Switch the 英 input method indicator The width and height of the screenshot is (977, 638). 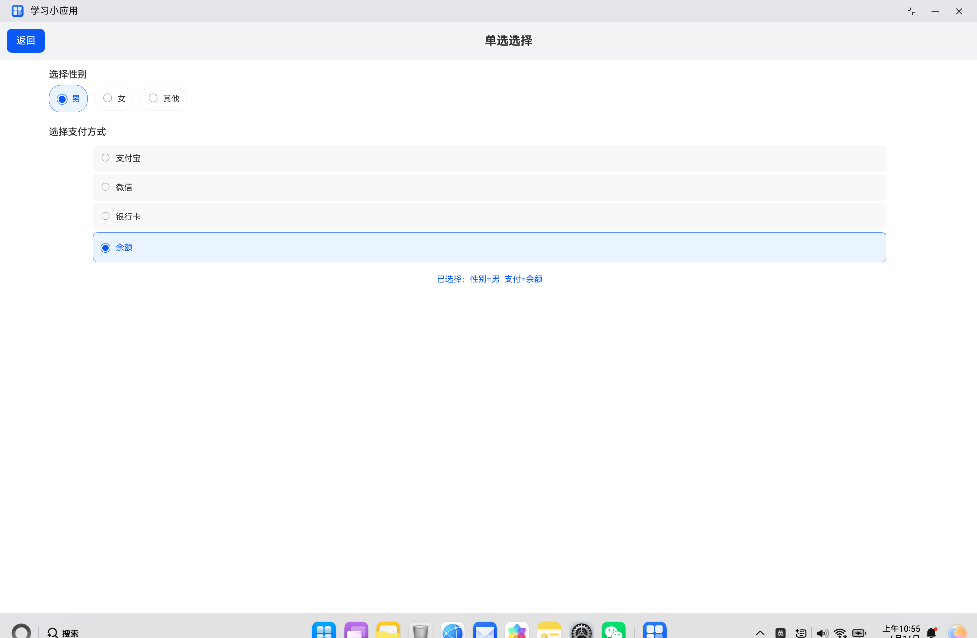pyautogui.click(x=780, y=633)
